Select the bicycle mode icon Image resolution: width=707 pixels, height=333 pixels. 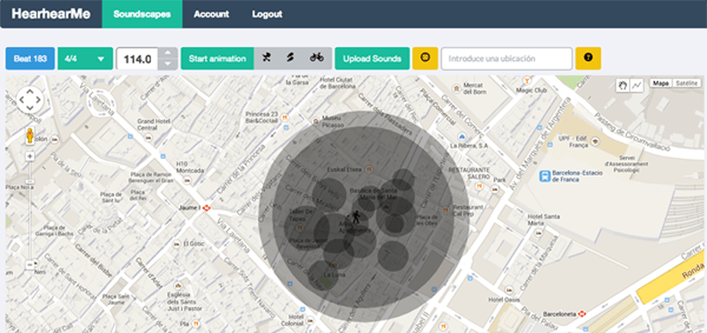pyautogui.click(x=316, y=57)
